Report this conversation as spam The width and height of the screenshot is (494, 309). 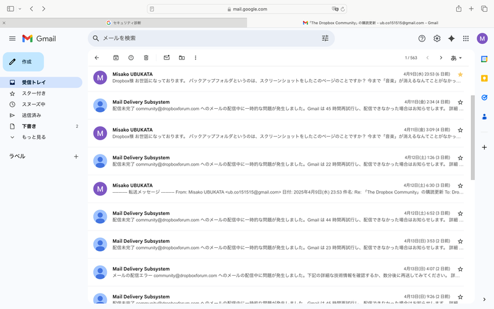(131, 57)
